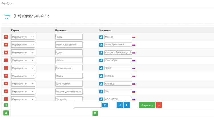Viewport: 214px width, 119px height.
Task: Click the blue download icon beside Москва
Action: [x=101, y=37]
